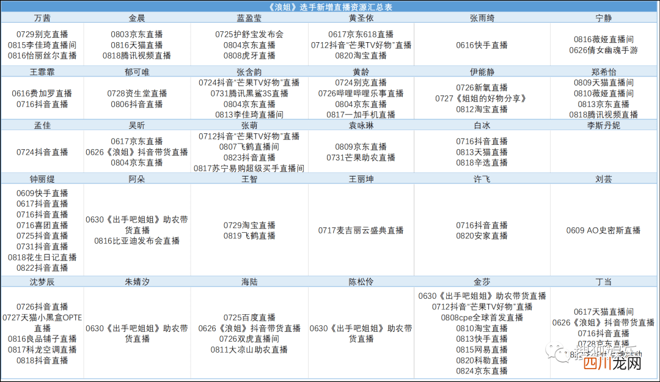Select the name header 金莎
The width and height of the screenshot is (660, 382).
coord(482,282)
